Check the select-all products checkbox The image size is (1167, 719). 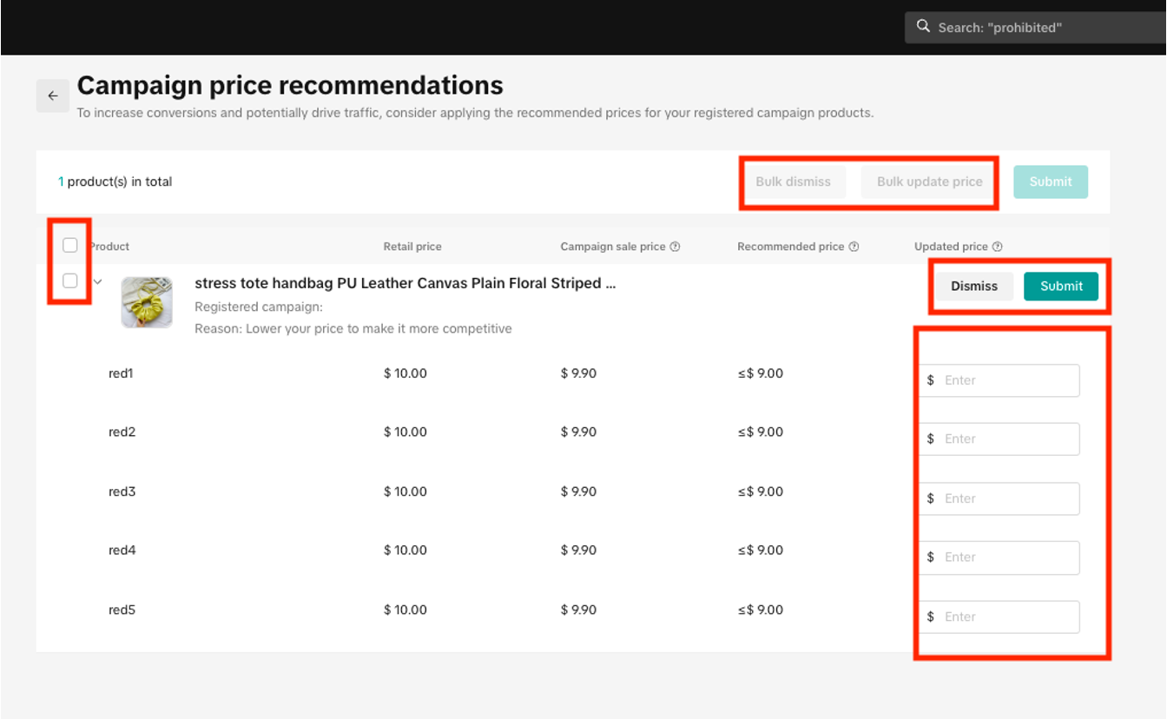point(70,246)
